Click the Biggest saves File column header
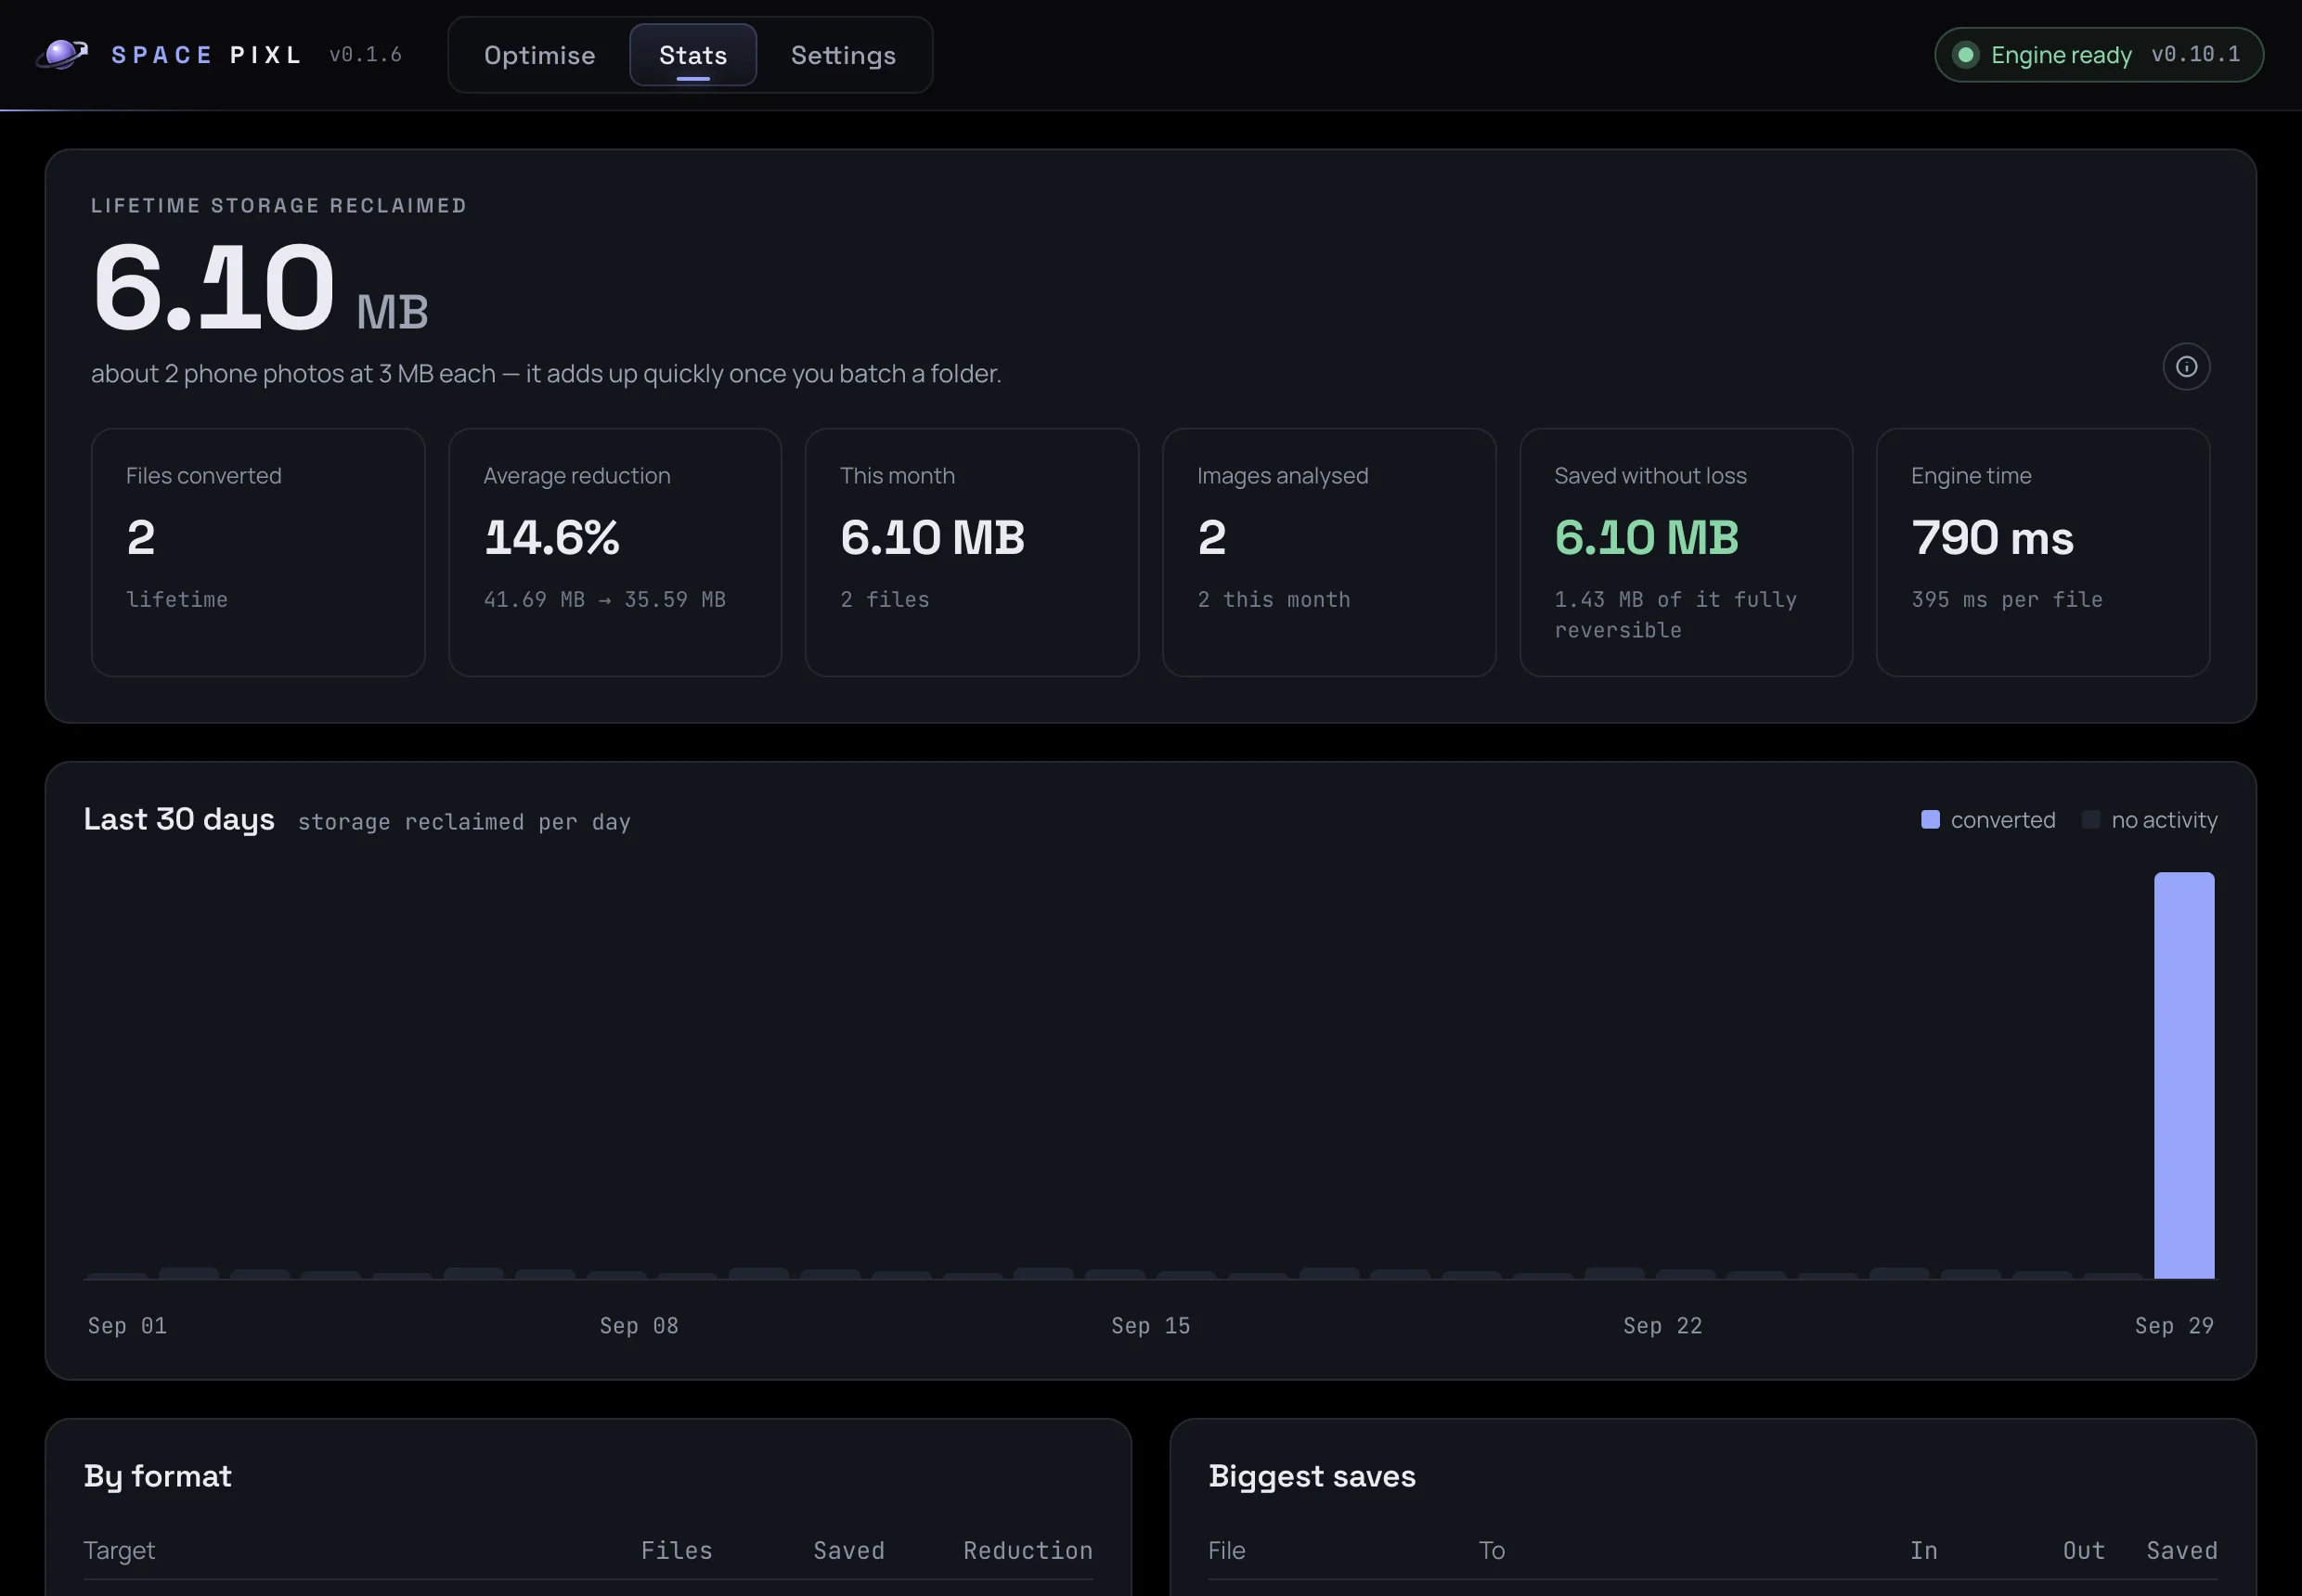The width and height of the screenshot is (2302, 1596). [x=1226, y=1551]
